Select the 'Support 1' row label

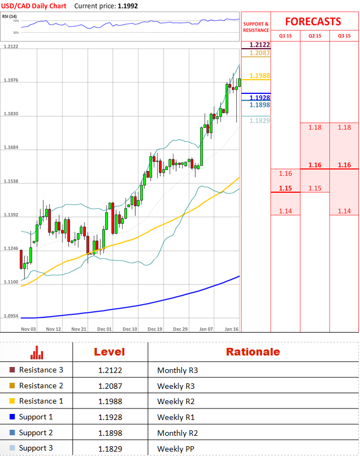36,417
